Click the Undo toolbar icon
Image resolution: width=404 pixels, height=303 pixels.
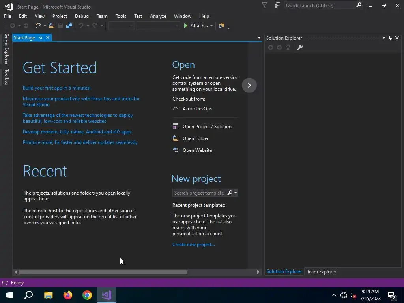81,26
